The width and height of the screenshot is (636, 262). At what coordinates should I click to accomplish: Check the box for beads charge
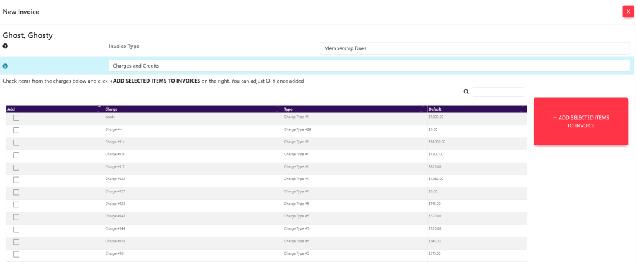point(16,118)
